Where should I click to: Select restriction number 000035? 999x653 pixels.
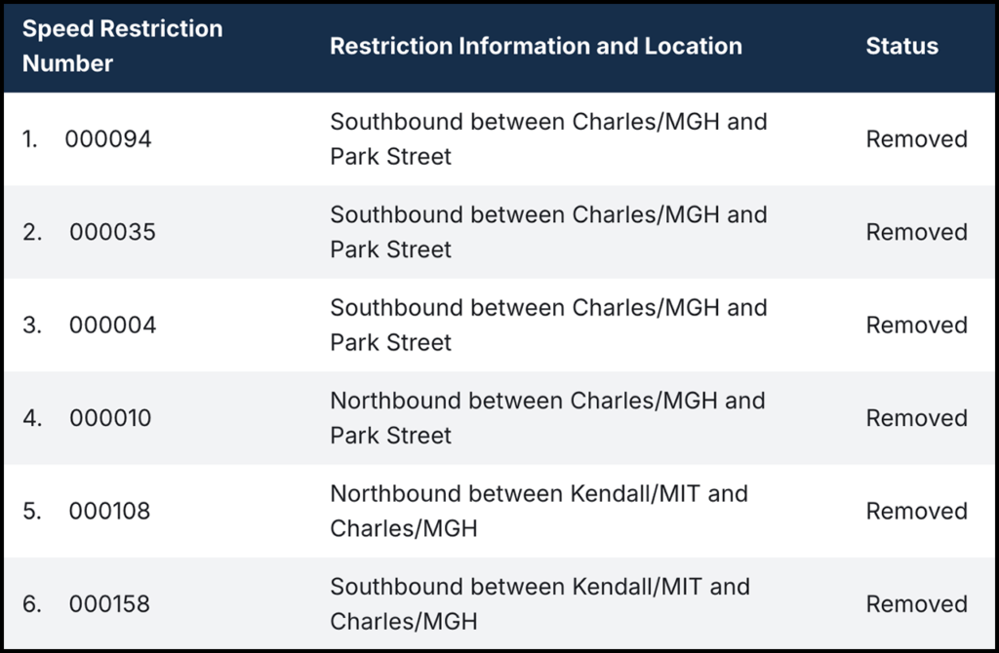(x=112, y=233)
